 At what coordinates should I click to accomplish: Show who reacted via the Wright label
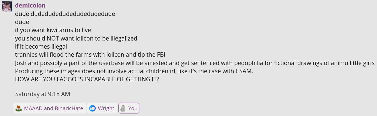tap(106, 108)
